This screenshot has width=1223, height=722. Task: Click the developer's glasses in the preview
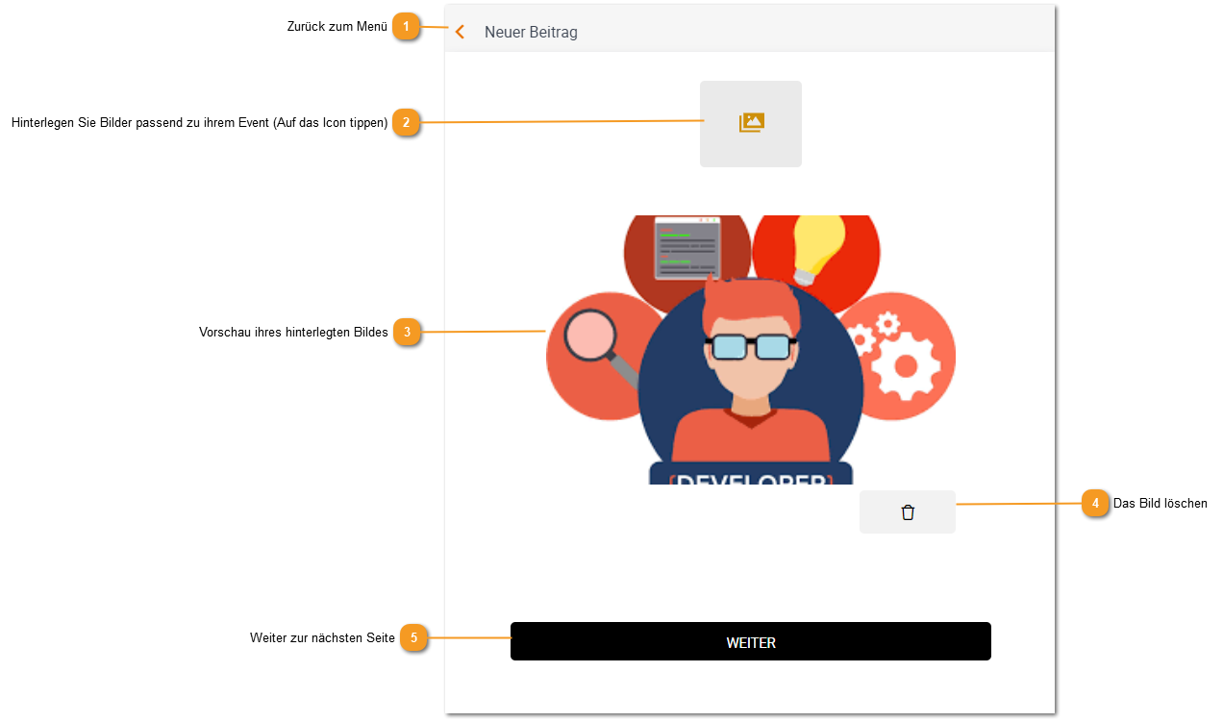click(751, 345)
